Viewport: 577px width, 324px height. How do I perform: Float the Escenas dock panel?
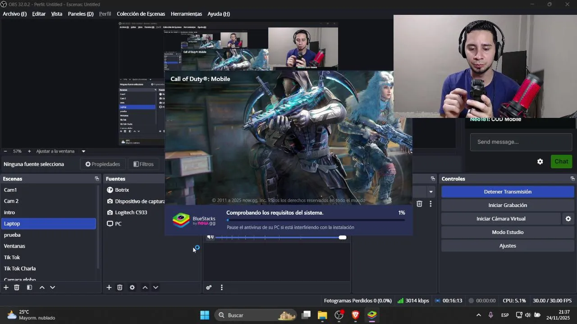(96, 179)
